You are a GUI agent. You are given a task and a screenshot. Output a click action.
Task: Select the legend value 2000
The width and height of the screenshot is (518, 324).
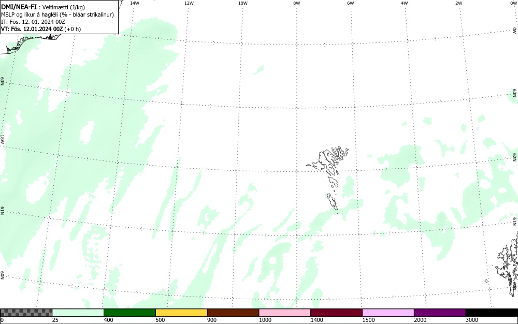(420, 320)
